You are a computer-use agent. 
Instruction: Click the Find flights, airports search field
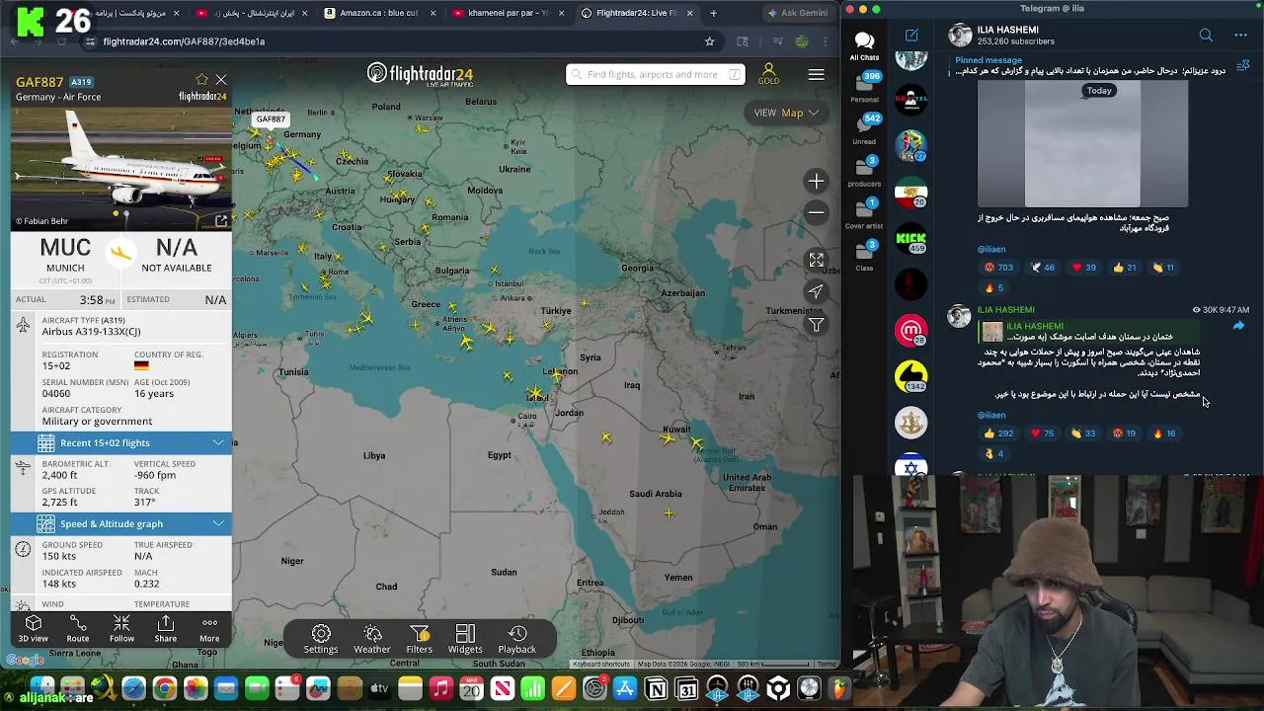click(656, 74)
